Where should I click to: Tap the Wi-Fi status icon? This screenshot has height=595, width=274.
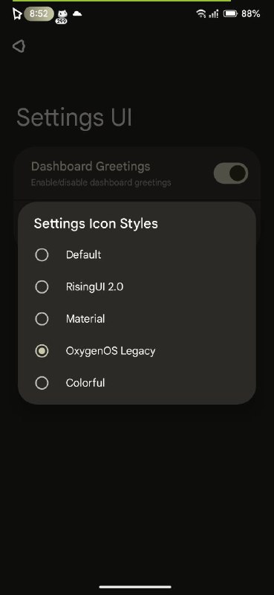[200, 14]
